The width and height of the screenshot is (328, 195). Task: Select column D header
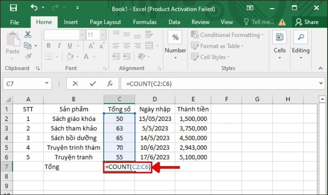click(155, 99)
